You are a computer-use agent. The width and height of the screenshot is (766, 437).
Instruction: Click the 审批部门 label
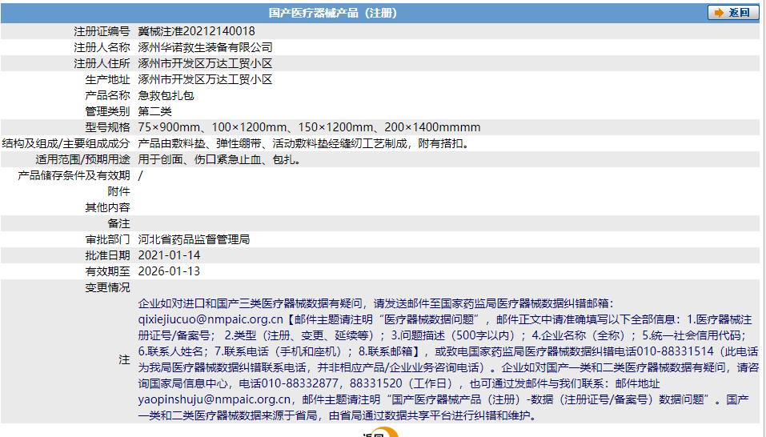[107, 240]
